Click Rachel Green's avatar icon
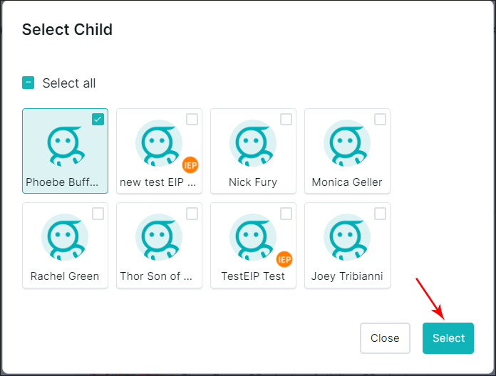Viewport: 496px width, 376px height. pos(65,237)
